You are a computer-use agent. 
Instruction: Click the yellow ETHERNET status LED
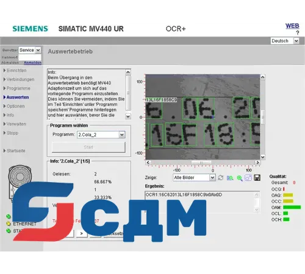tap(9, 224)
